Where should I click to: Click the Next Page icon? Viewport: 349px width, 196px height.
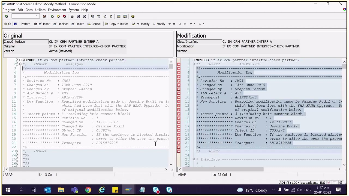pyautogui.click(x=105, y=16)
